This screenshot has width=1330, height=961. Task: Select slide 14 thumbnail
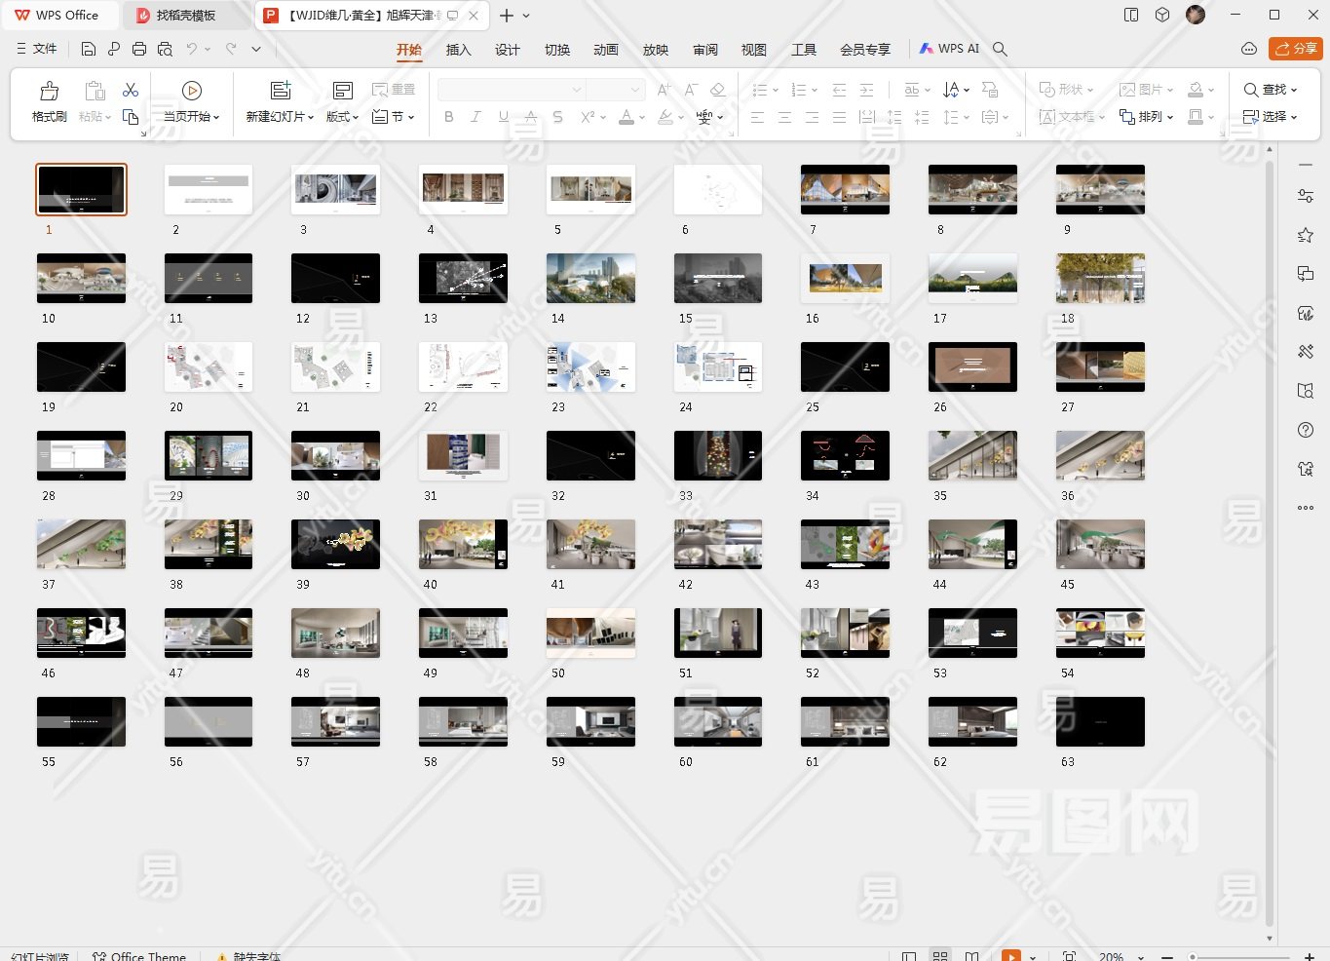tap(590, 279)
